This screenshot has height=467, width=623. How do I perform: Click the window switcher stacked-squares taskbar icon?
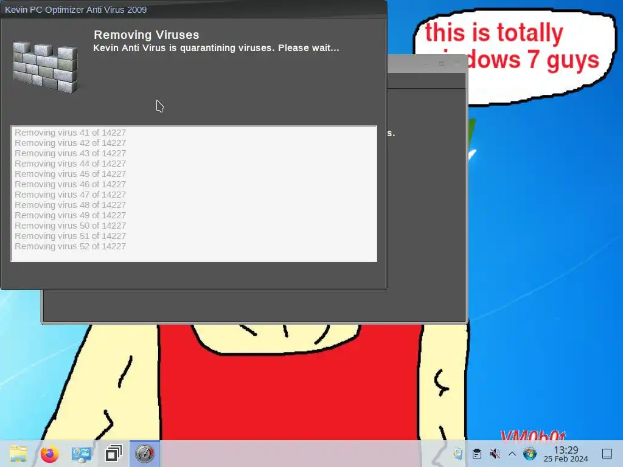113,454
